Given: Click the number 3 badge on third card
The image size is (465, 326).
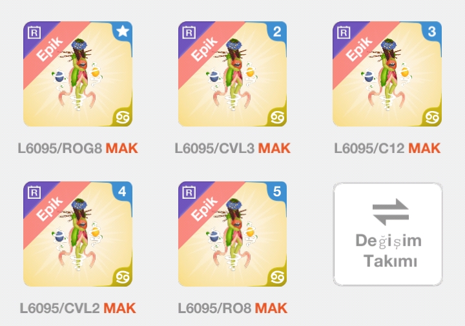Looking at the screenshot, I should tap(432, 31).
